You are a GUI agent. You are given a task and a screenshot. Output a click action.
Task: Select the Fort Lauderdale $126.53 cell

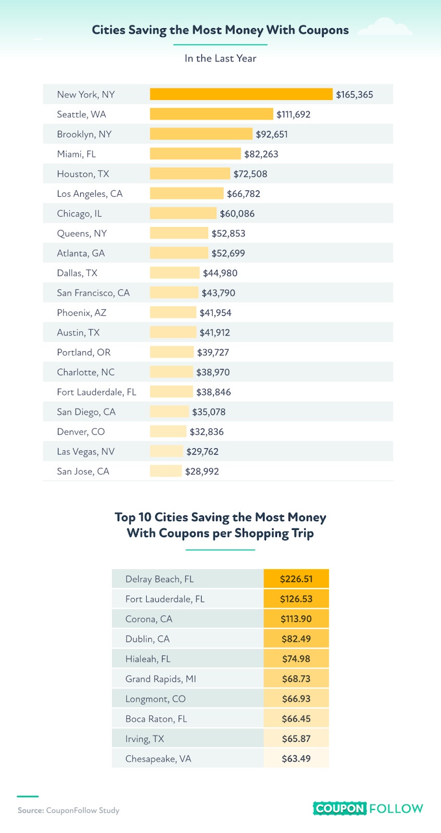click(296, 599)
